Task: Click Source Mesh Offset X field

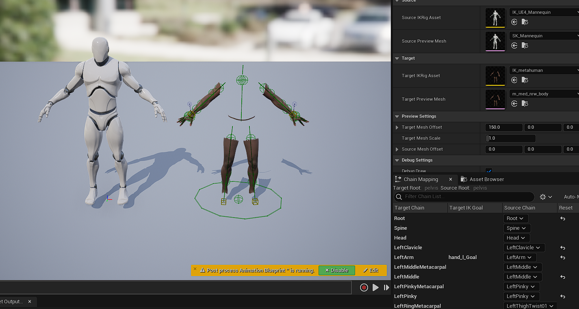Action: [x=504, y=149]
